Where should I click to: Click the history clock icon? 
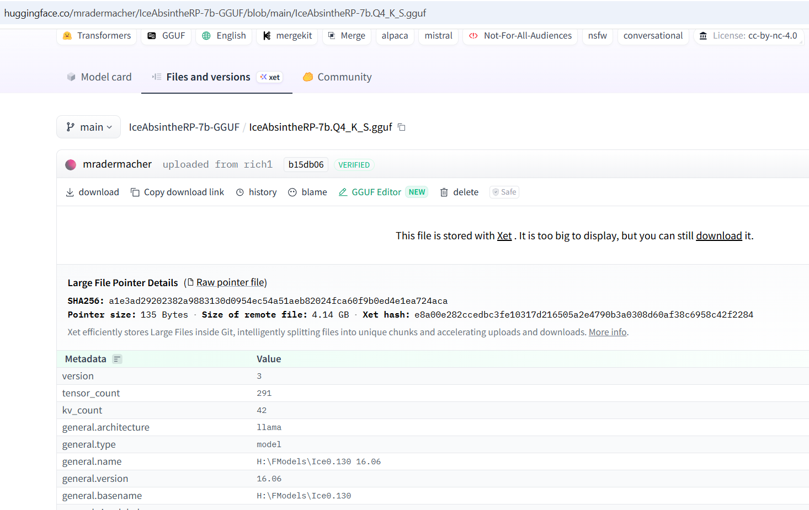point(240,192)
